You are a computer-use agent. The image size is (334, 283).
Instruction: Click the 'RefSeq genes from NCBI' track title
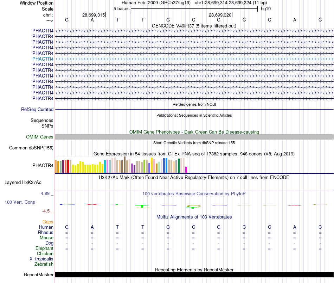pos(194,104)
